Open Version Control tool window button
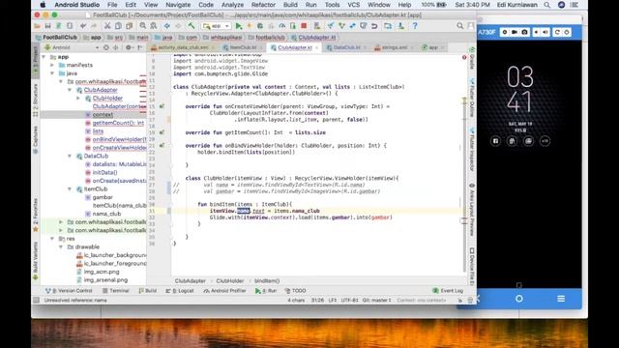The height and width of the screenshot is (348, 619). click(69, 291)
